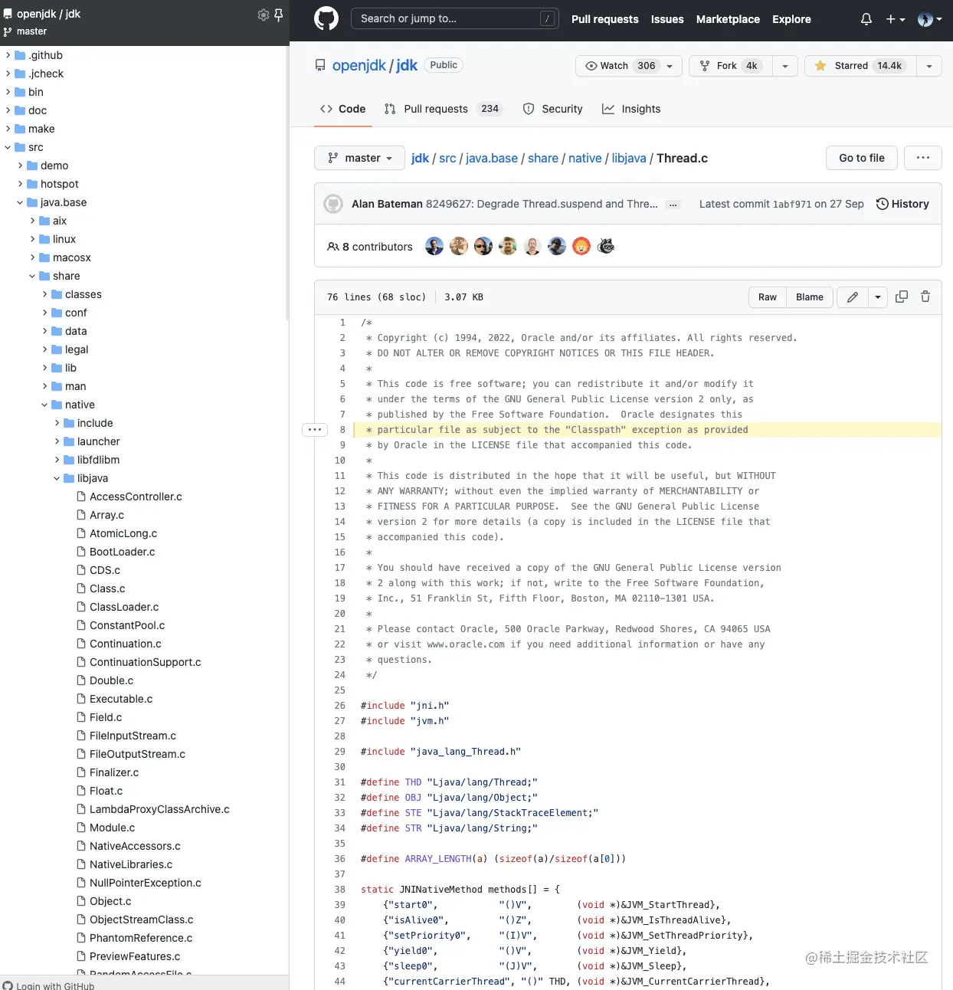Screen dimensions: 953x990
Task: Switch to the Security tab
Action: coord(553,109)
